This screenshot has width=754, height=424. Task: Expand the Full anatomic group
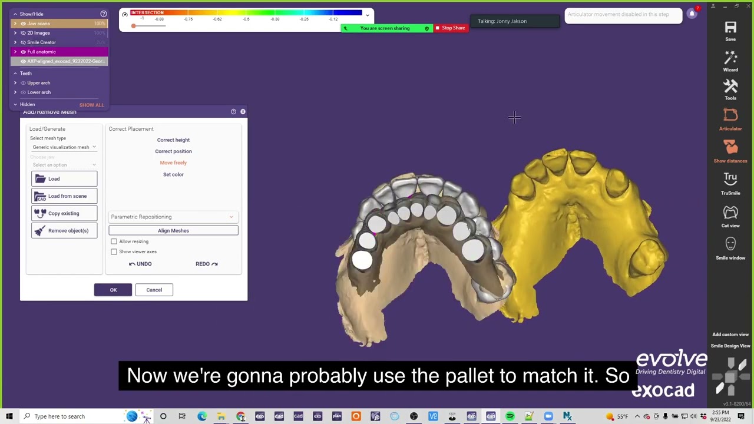coord(15,52)
